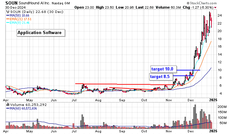Viewport: 232px width, 134px height.
Task: Click the EMA(8) 21.46 legend entry
Action: (18, 23)
